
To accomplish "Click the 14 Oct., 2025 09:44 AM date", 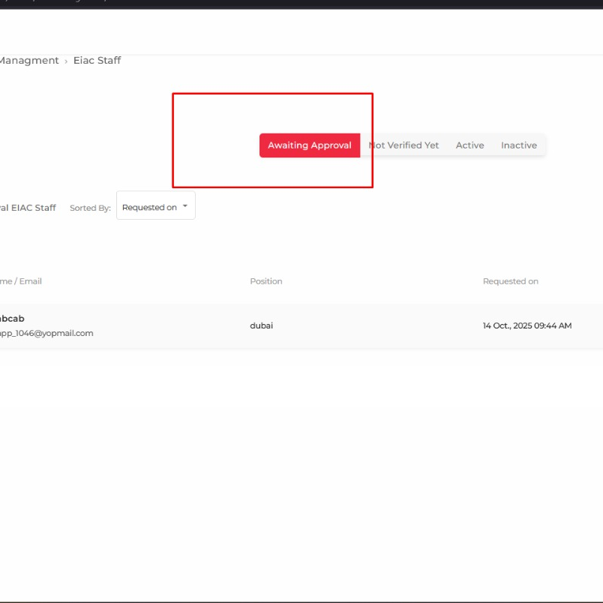I will 526,325.
